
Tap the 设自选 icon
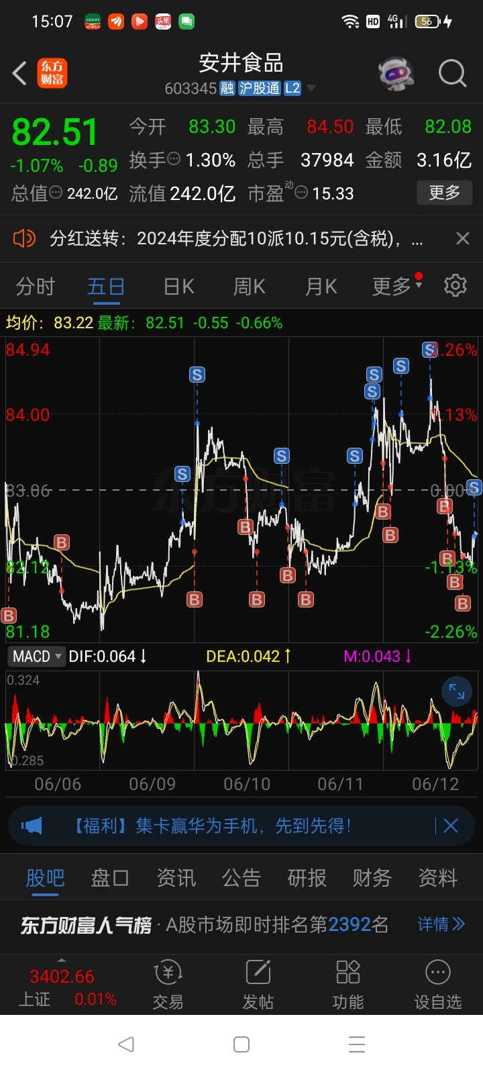tap(438, 985)
